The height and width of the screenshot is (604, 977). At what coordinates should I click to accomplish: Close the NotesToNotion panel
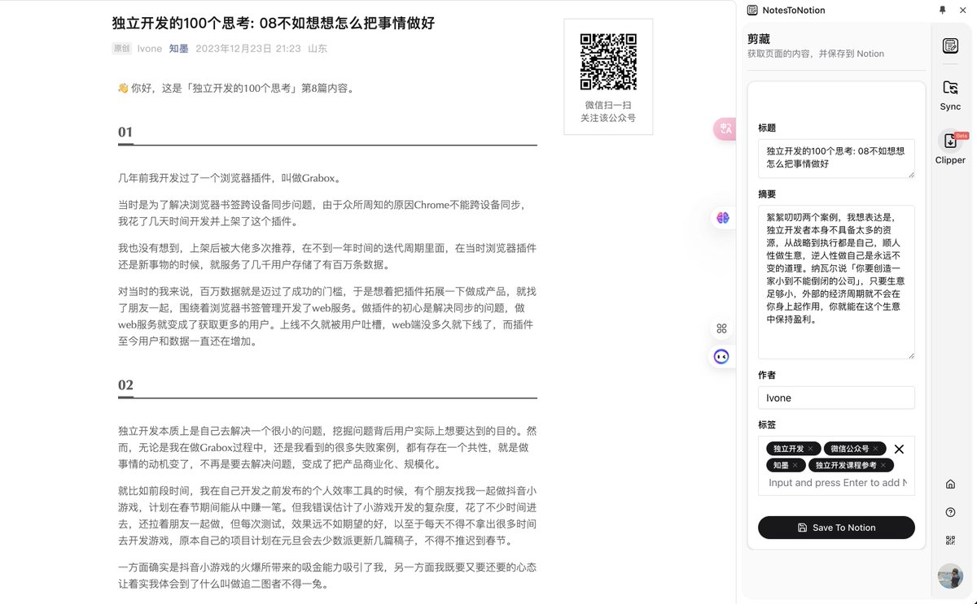click(963, 10)
